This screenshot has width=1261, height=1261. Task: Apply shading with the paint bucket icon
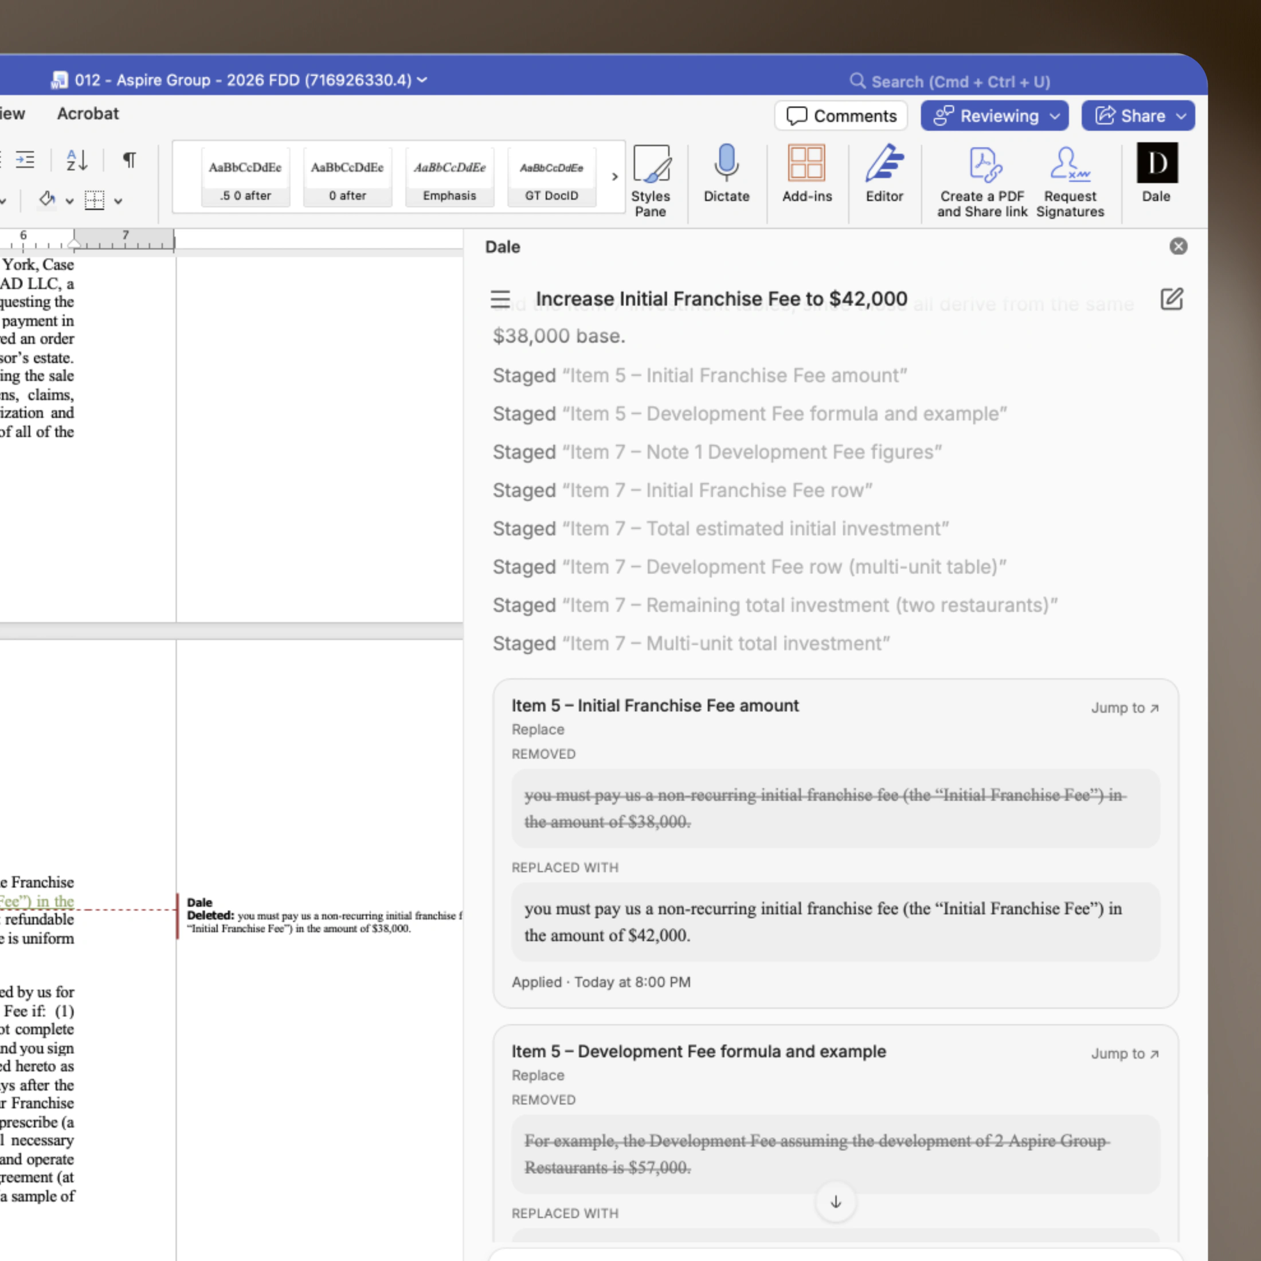pos(47,199)
